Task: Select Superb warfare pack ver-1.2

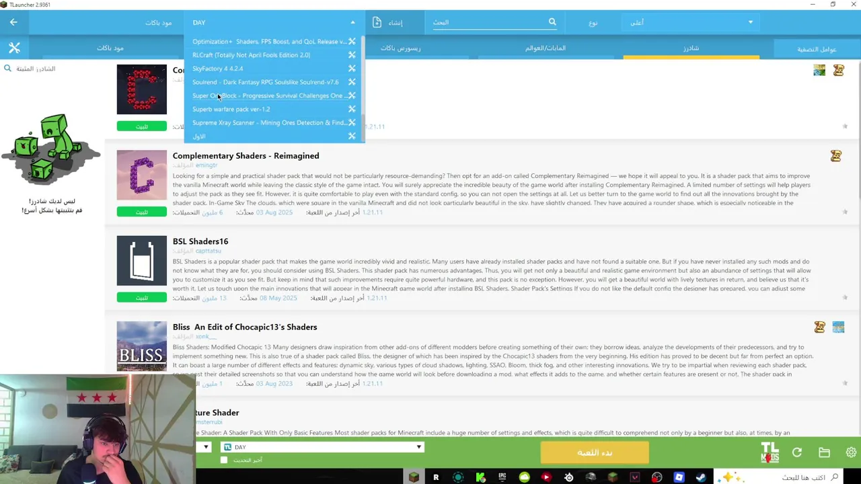Action: click(x=231, y=109)
